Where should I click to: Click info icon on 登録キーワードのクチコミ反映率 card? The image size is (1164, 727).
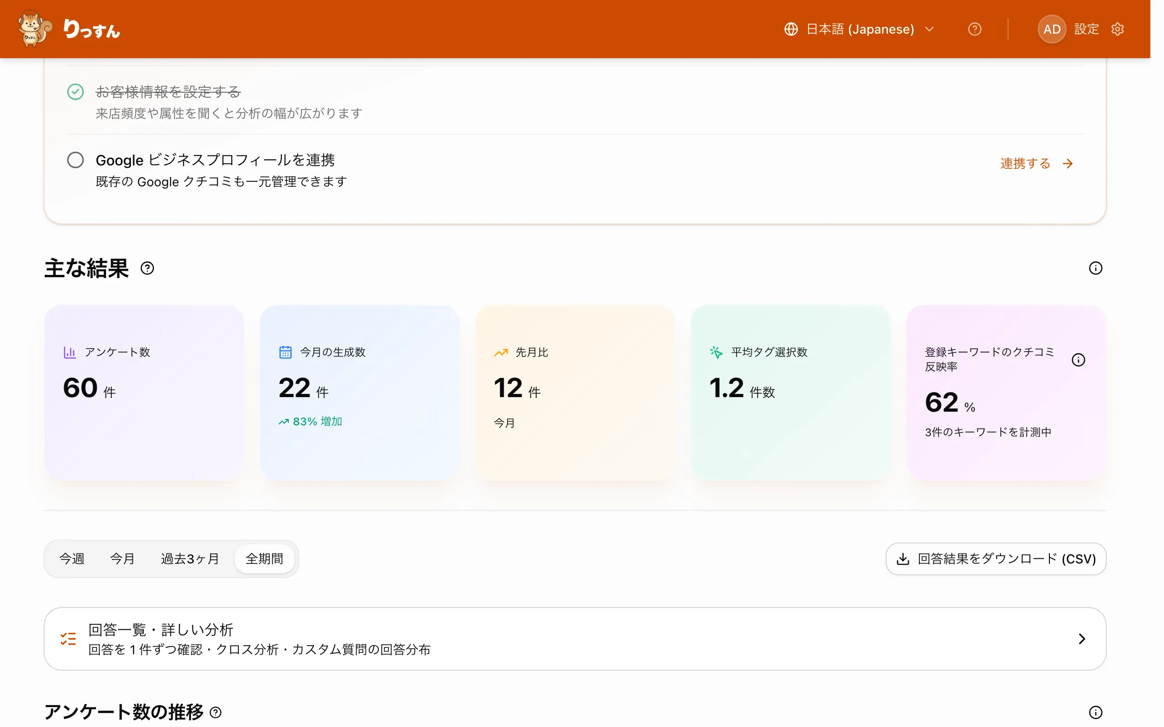point(1079,360)
